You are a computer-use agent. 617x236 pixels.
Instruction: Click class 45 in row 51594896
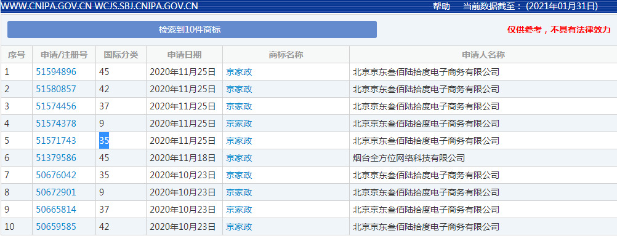coord(104,72)
